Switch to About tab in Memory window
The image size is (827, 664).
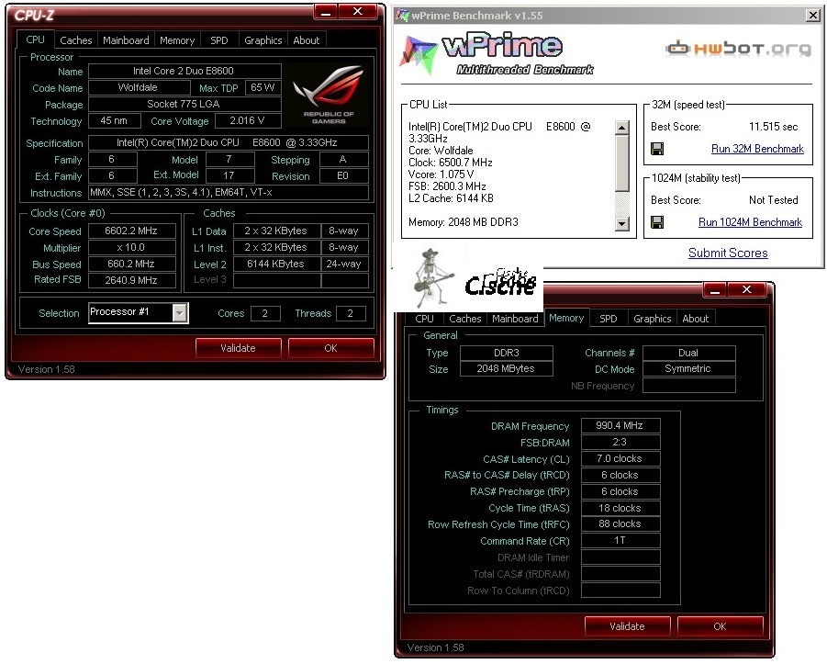(x=696, y=319)
